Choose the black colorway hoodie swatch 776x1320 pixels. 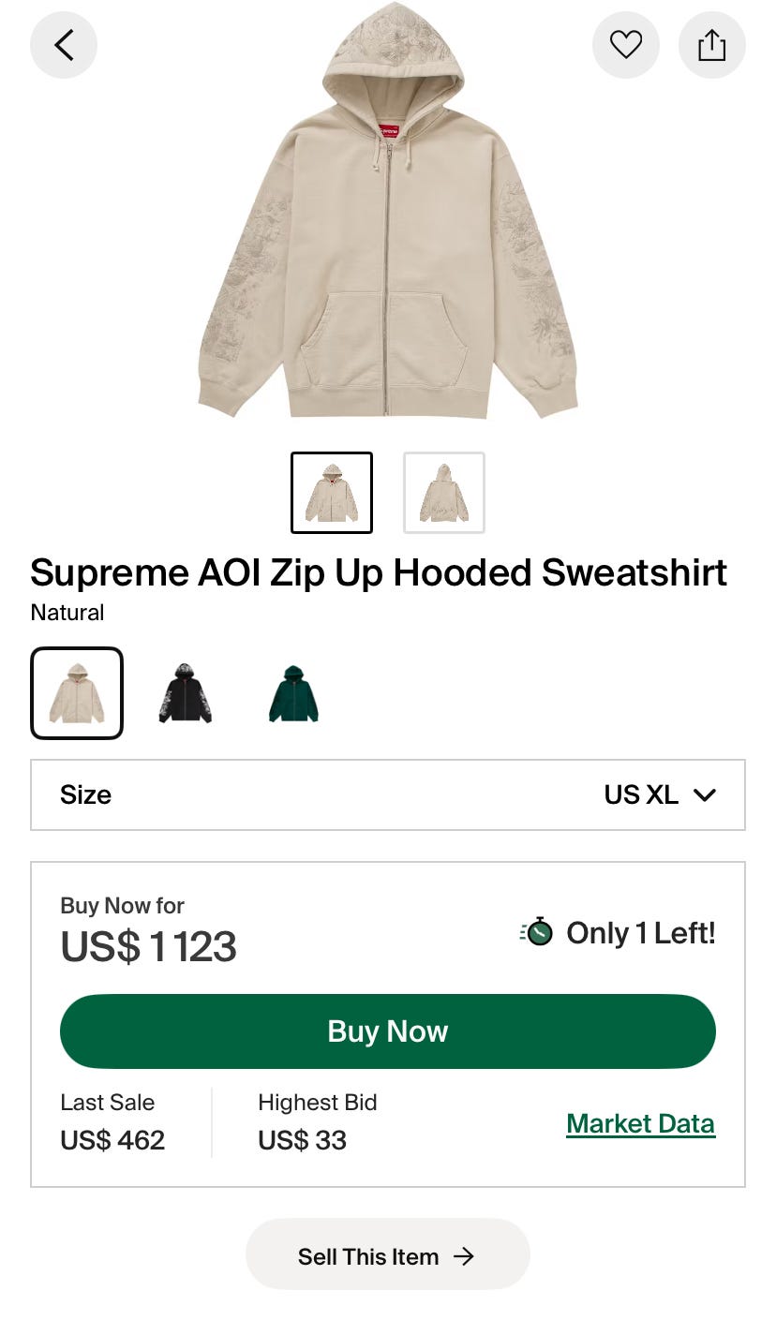coord(186,693)
